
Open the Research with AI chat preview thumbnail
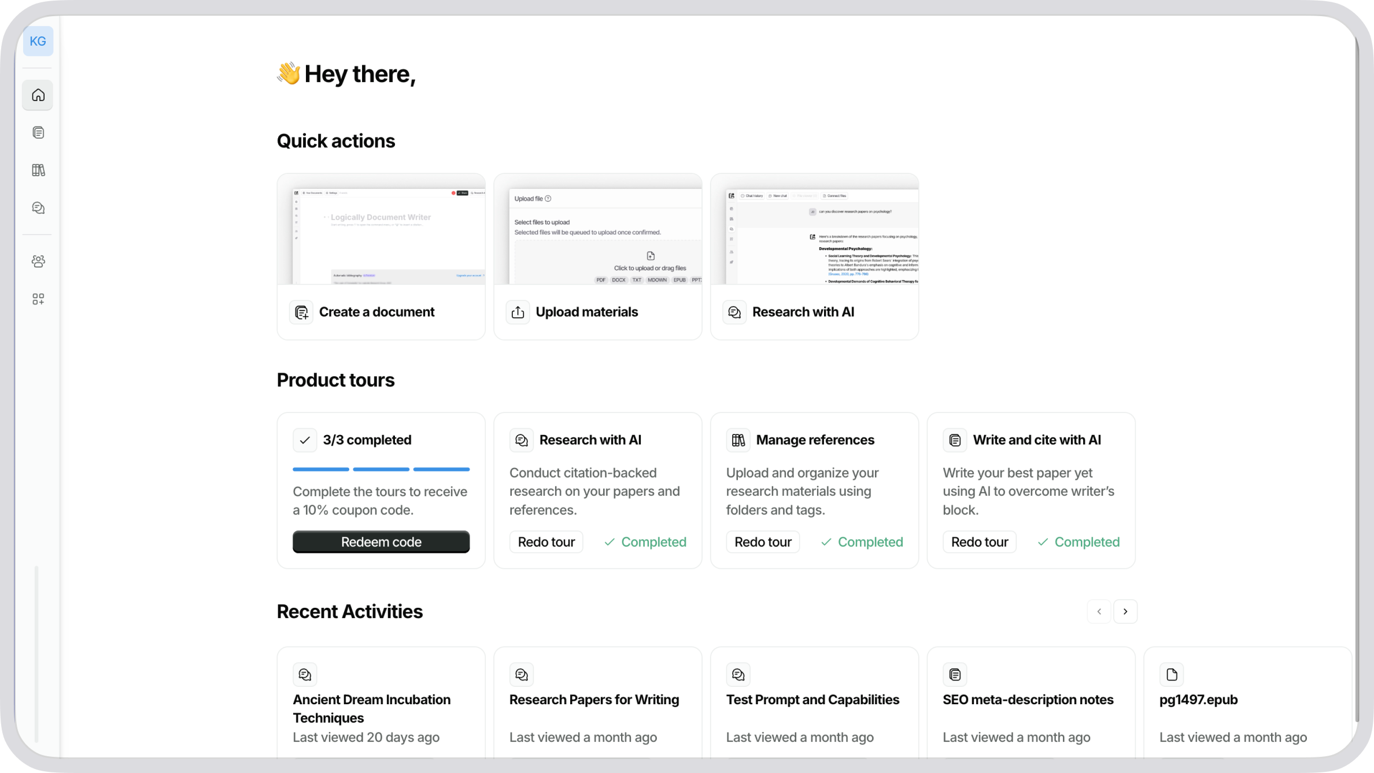click(x=814, y=229)
